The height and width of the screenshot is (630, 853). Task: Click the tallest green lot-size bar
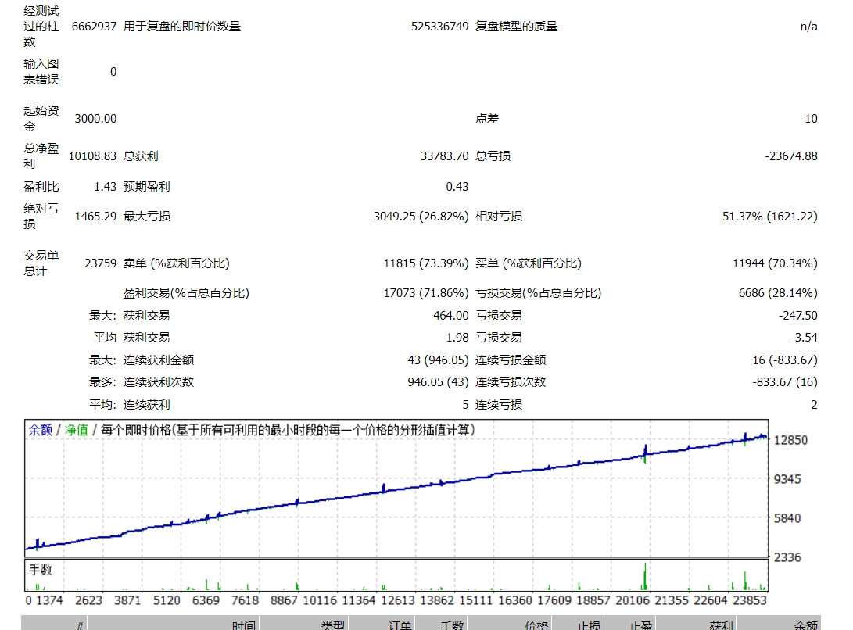[645, 576]
